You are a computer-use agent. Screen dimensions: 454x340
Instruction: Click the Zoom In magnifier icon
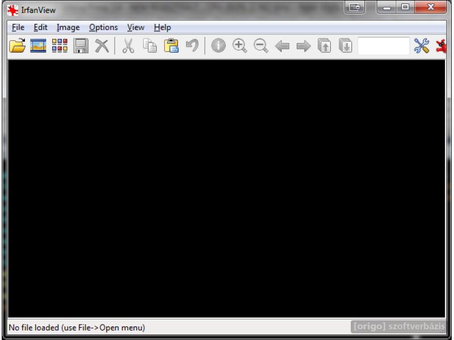(239, 46)
